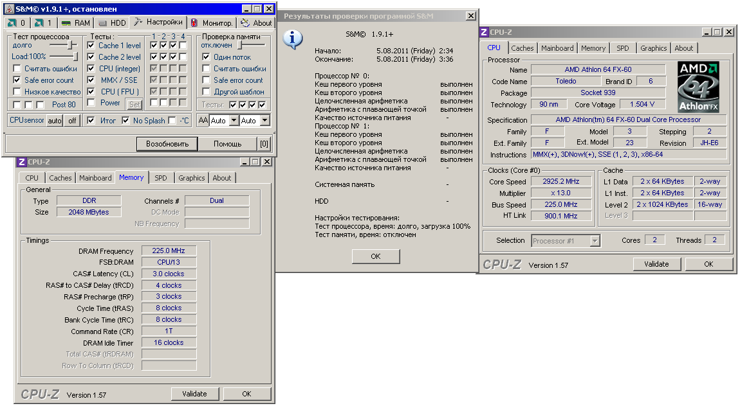Enable Другой шаблон checkbox
740x406 pixels.
pyautogui.click(x=206, y=91)
